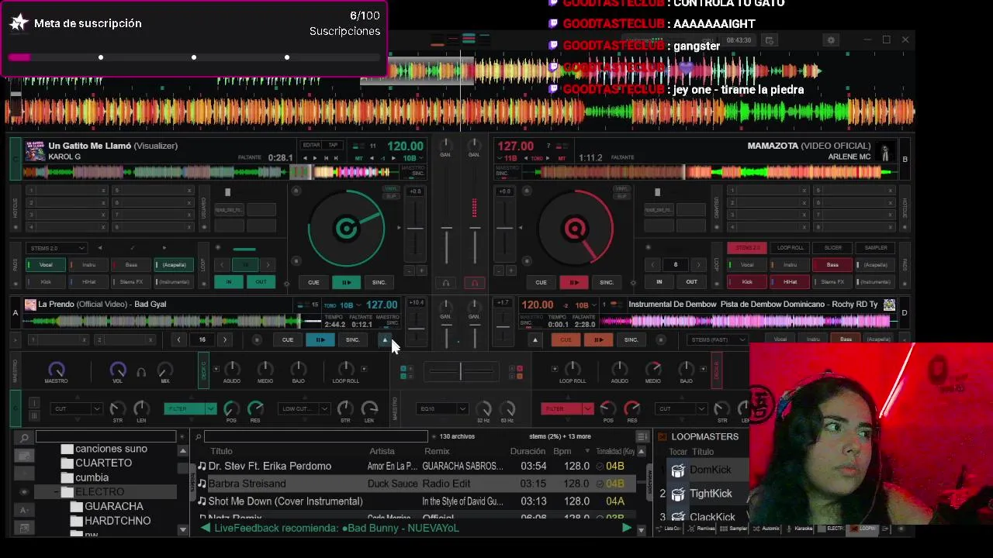Set loop IN on the Karol G deck
The height and width of the screenshot is (558, 993).
coord(228,282)
